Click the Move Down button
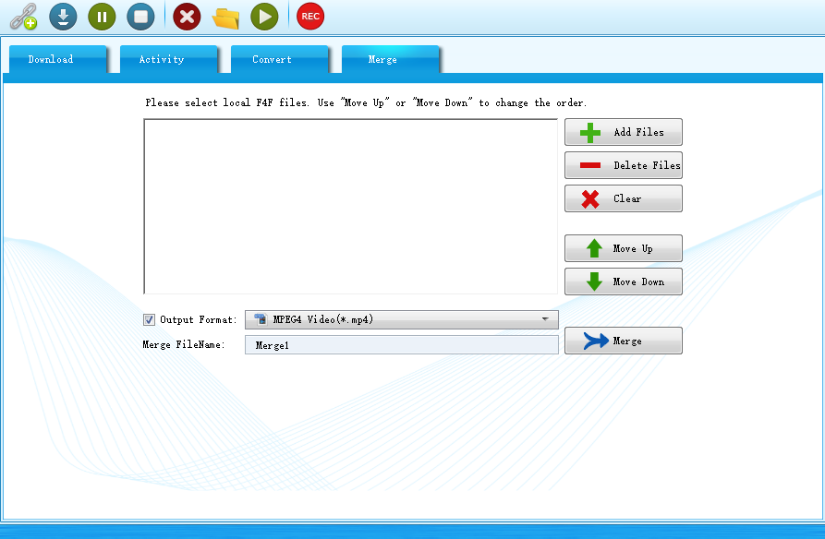 point(624,281)
